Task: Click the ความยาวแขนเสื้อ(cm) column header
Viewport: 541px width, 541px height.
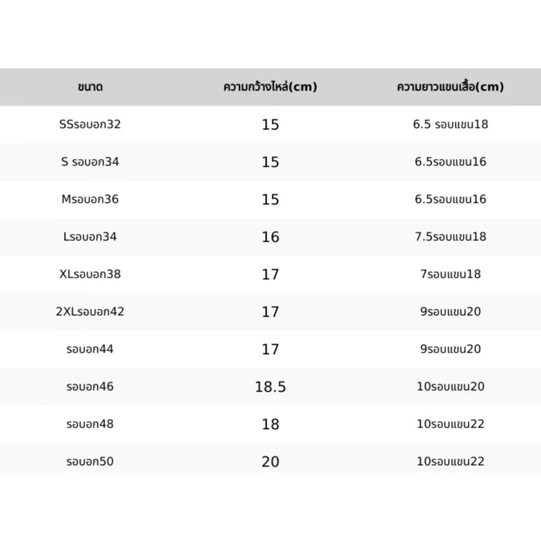Action: (x=450, y=87)
